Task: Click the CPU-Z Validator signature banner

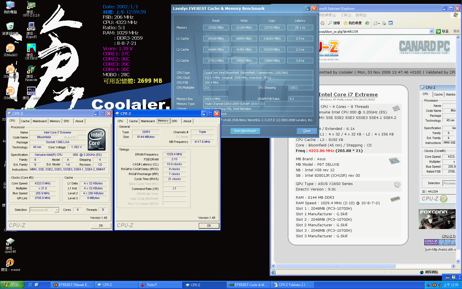Action: 440,242
